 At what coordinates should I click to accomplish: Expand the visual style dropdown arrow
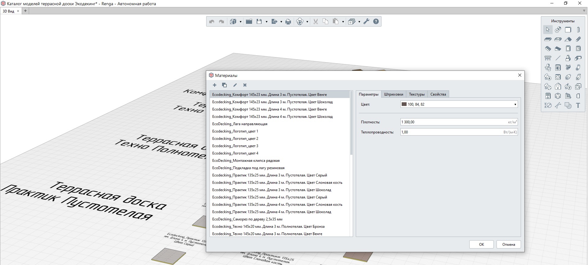click(x=240, y=22)
